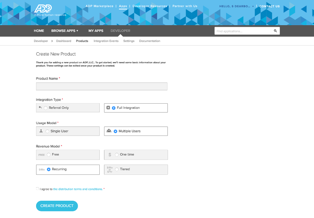Image resolution: width=314 pixels, height=218 pixels.
Task: Select the One time revenue radio
Action: [x=117, y=155]
